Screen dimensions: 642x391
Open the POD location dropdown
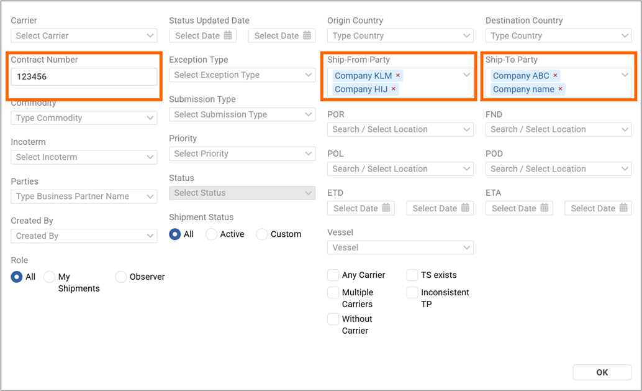[x=558, y=169]
